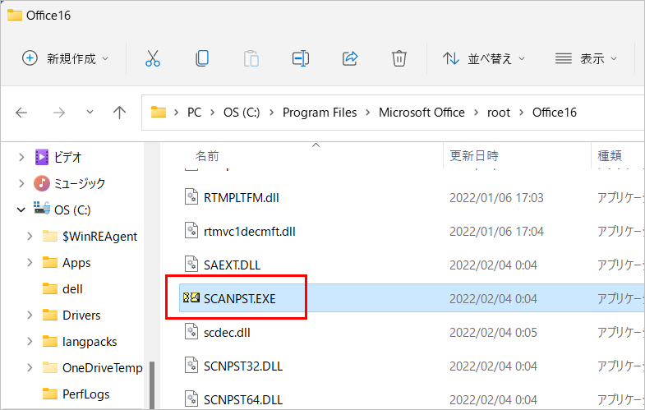Image resolution: width=645 pixels, height=410 pixels.
Task: Click the Office16 window title folder icon
Action: point(15,16)
